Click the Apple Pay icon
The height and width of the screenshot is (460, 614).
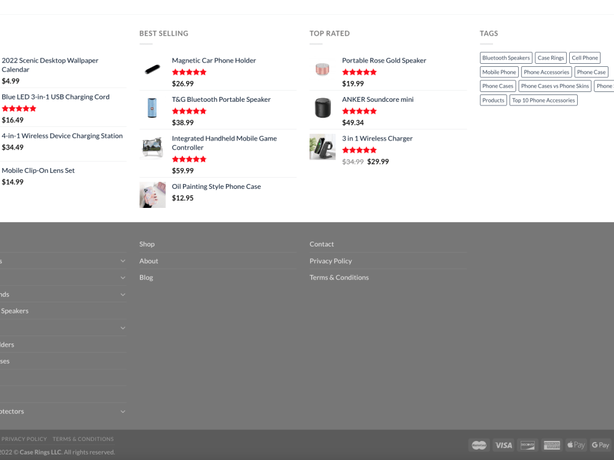pyautogui.click(x=575, y=445)
